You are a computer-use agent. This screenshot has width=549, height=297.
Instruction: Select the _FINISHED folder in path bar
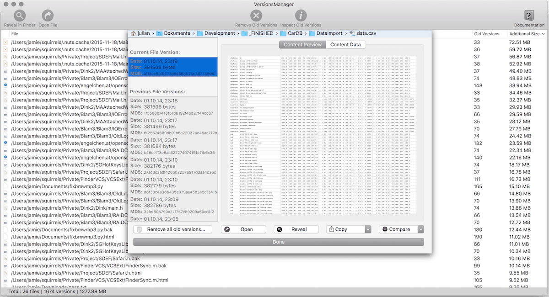click(x=257, y=33)
